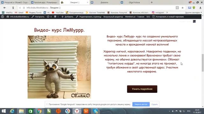Open Рукодельное.ру bookmark
Image resolution: width=204 pixels, height=114 pixels.
pos(75,13)
